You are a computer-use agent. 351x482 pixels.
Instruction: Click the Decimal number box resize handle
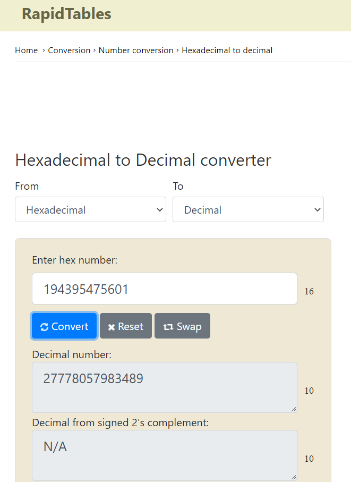click(x=294, y=409)
